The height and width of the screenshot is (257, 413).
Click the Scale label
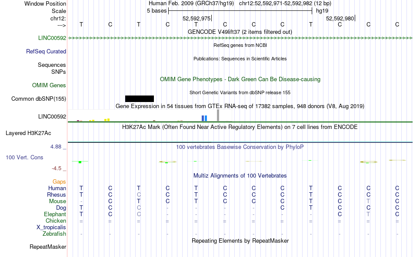click(59, 11)
